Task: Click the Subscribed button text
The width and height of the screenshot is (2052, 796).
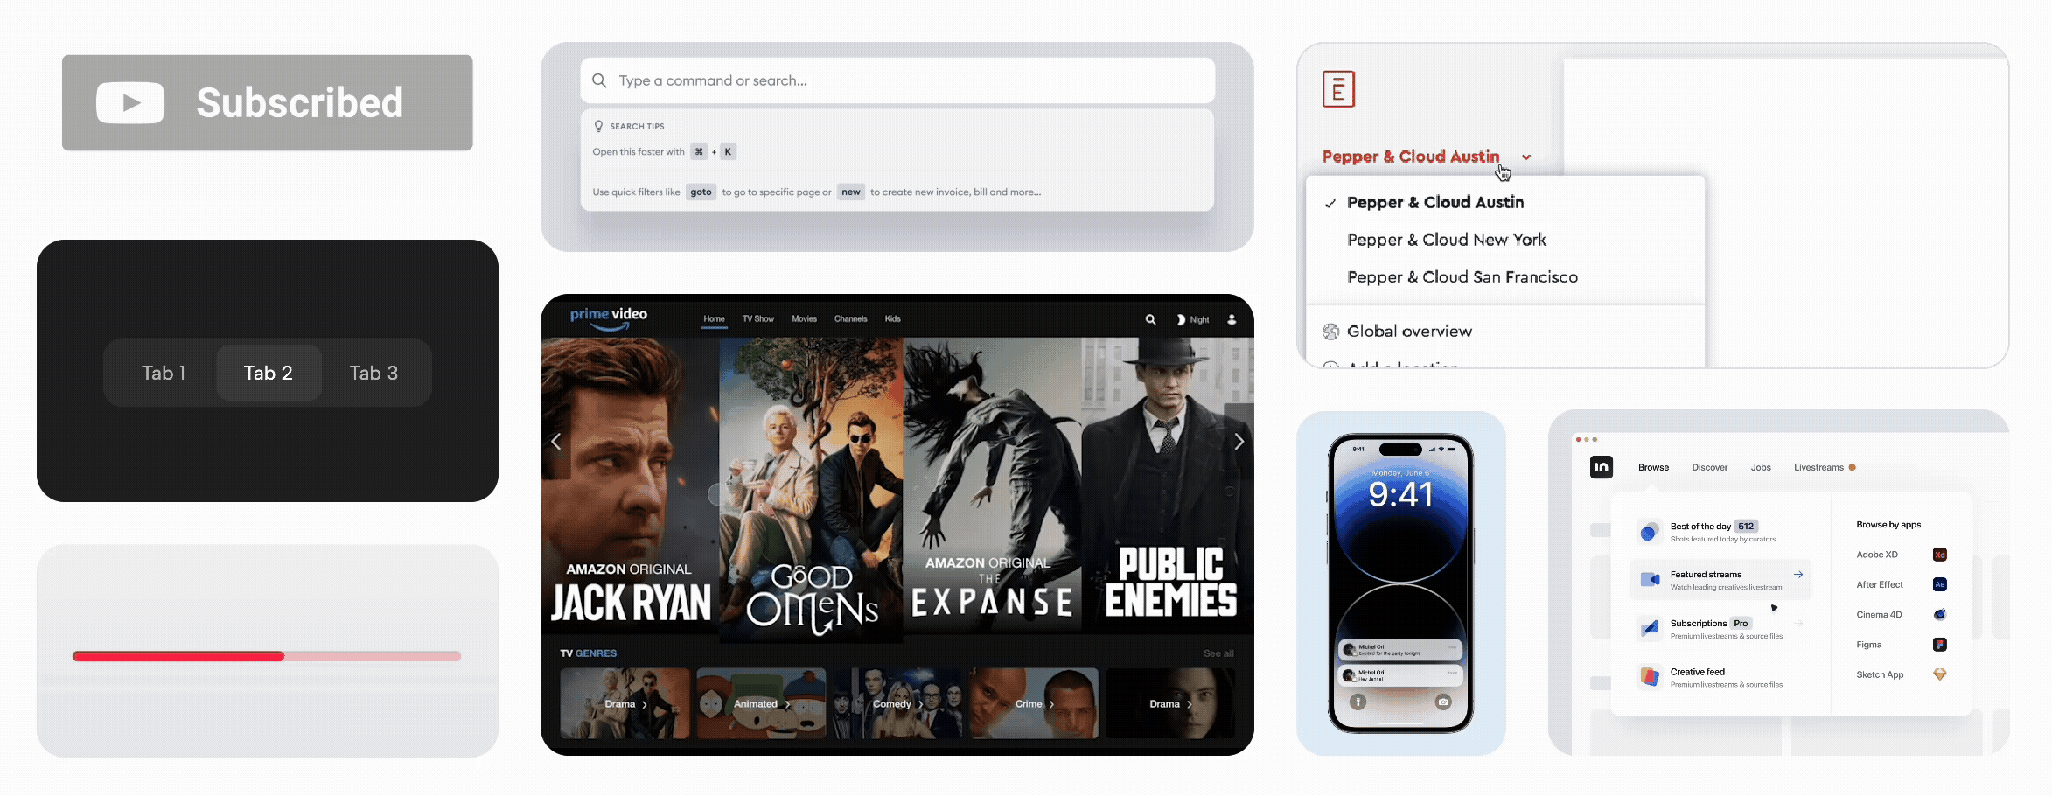Action: tap(299, 103)
